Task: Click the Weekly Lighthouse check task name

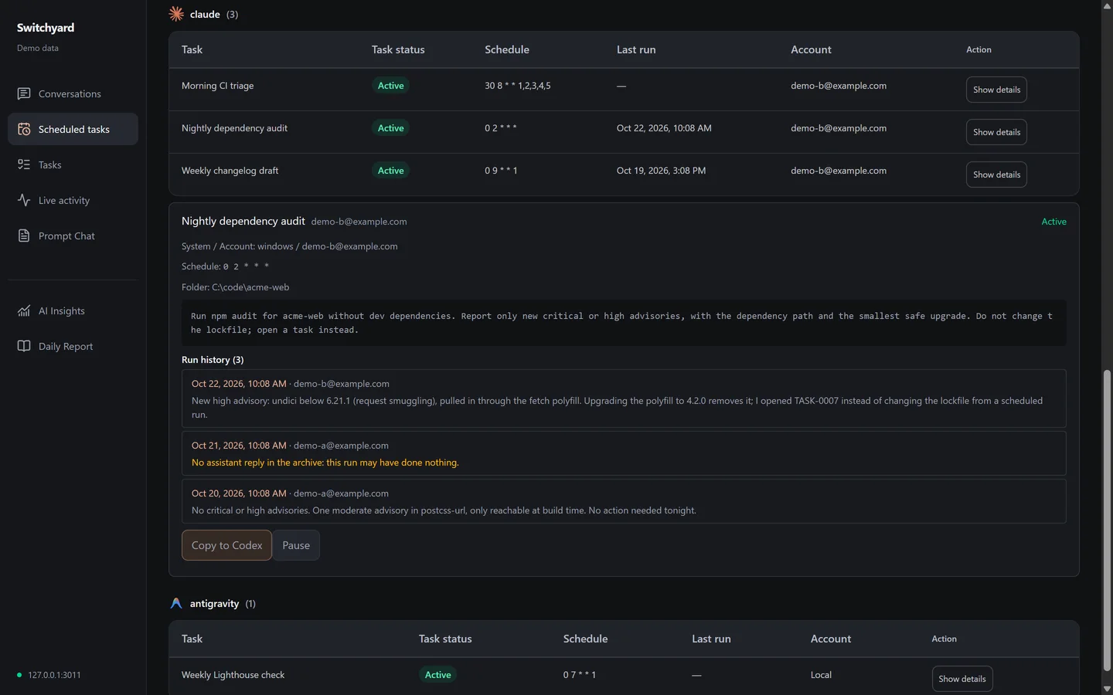Action: click(x=233, y=675)
